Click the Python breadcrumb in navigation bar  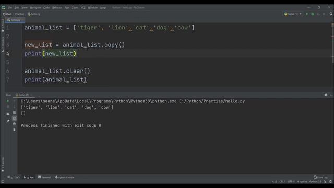point(7,14)
